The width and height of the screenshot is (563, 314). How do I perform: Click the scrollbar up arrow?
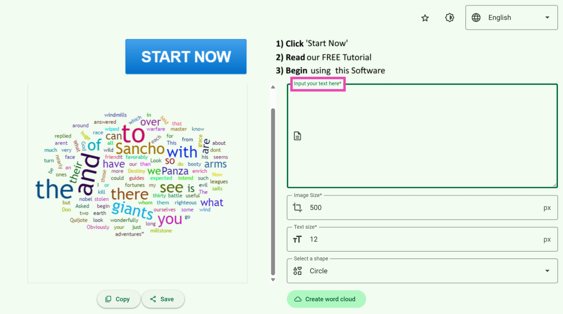(x=273, y=87)
